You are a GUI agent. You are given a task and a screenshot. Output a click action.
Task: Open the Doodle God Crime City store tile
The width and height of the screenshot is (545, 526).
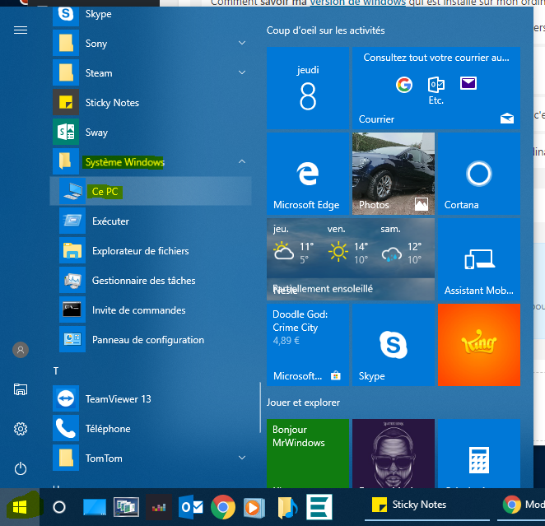click(x=308, y=345)
